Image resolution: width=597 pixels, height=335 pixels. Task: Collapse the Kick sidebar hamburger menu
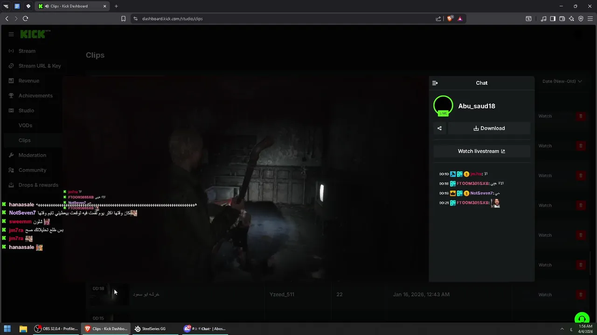[11, 34]
